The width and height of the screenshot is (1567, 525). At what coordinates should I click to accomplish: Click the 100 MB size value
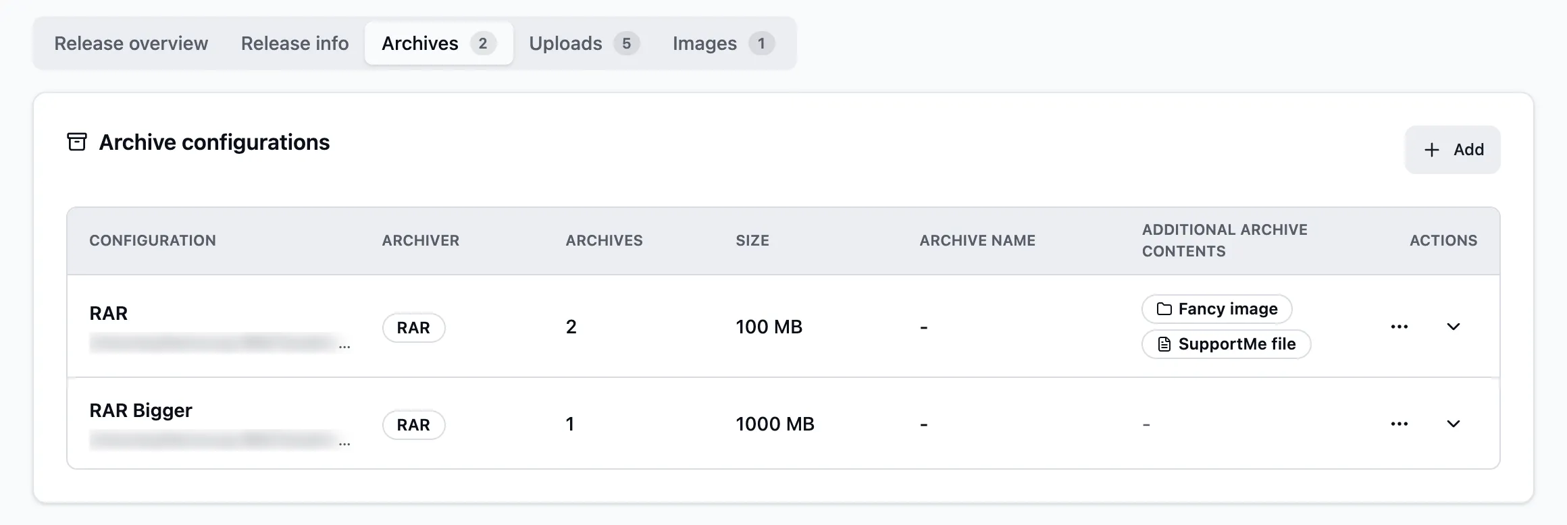coord(769,327)
